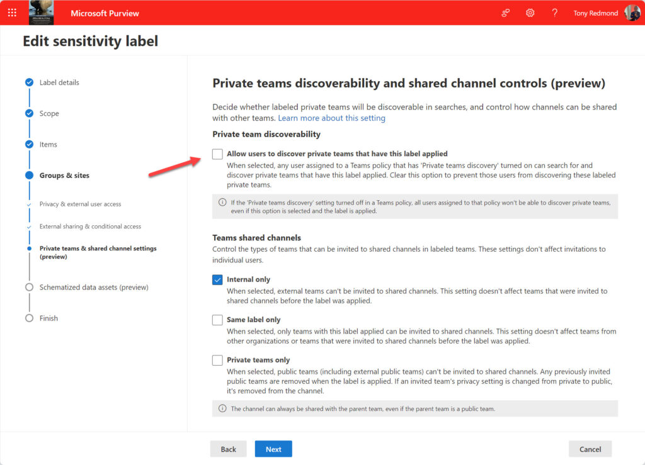Click the Edit sensitivity label page title
Image resolution: width=645 pixels, height=465 pixels.
[x=91, y=41]
